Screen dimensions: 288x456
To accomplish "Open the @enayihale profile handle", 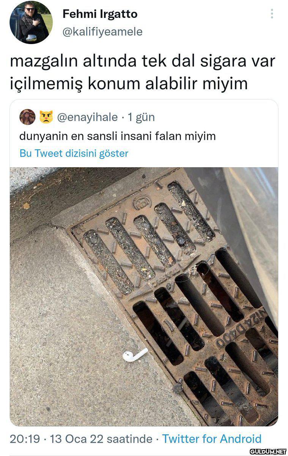I will (87, 117).
